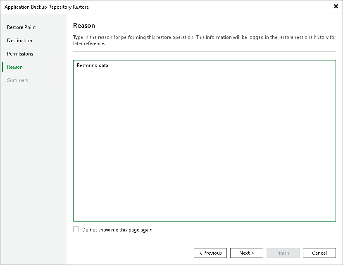Proceed with the Next button

[x=247, y=253]
